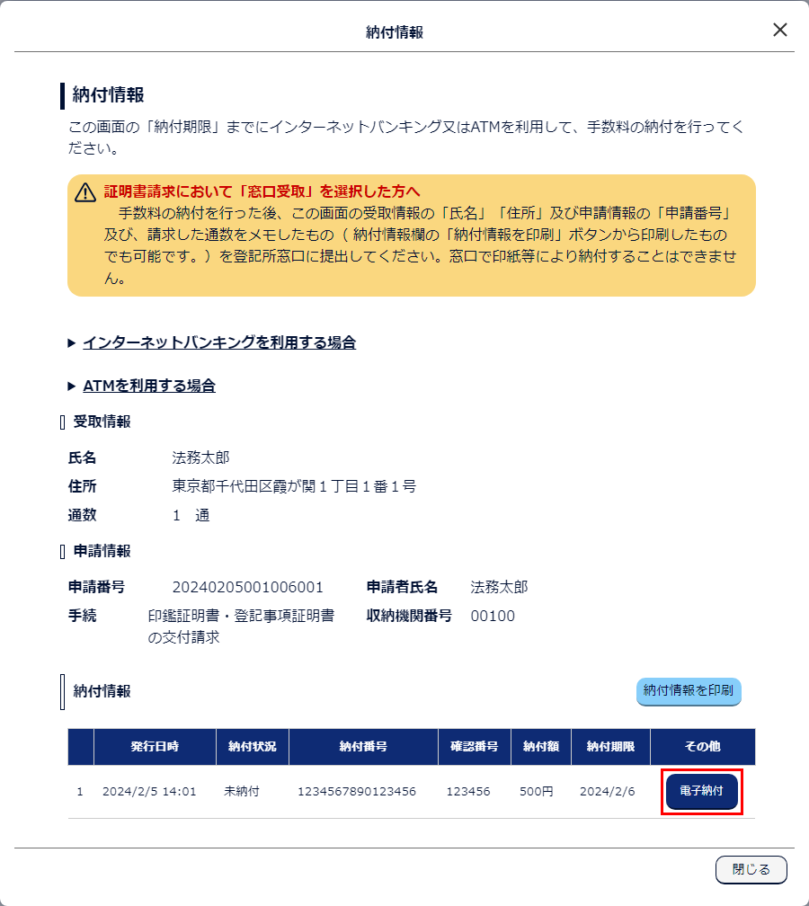Click the 未納付 status cell
This screenshot has height=906, width=809.
pyautogui.click(x=242, y=792)
